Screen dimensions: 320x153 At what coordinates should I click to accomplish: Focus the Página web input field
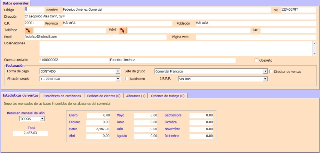point(256,37)
